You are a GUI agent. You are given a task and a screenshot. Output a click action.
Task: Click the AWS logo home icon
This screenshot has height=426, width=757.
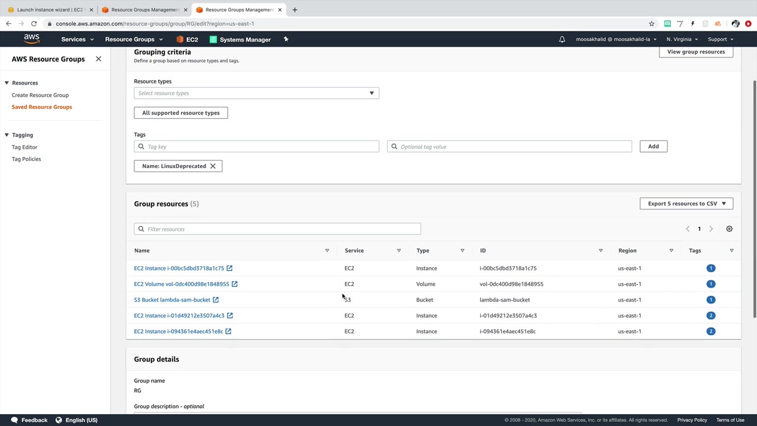[32, 39]
